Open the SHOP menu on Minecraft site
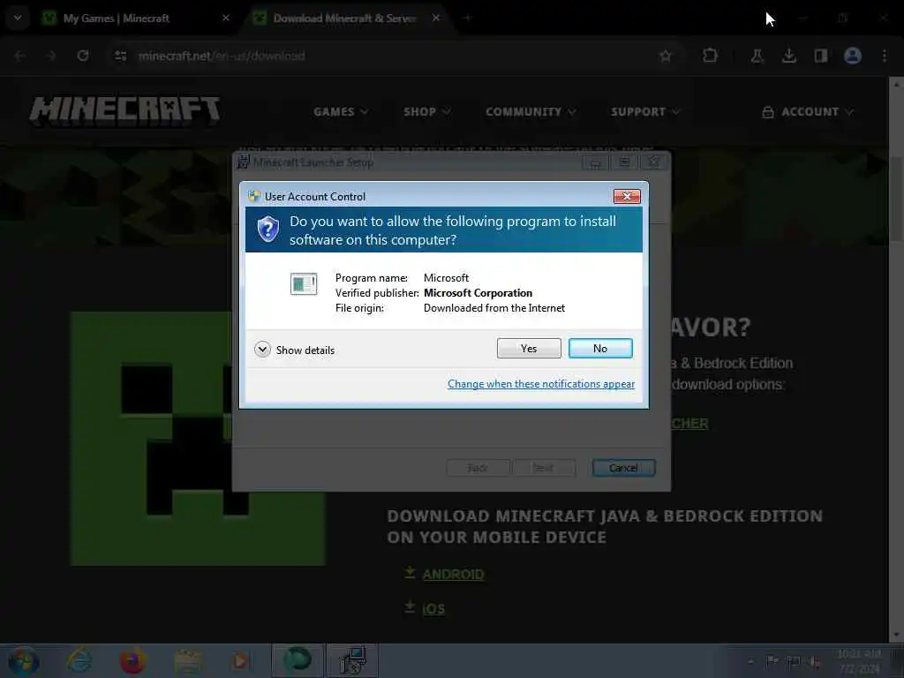904x678 pixels. coord(426,112)
